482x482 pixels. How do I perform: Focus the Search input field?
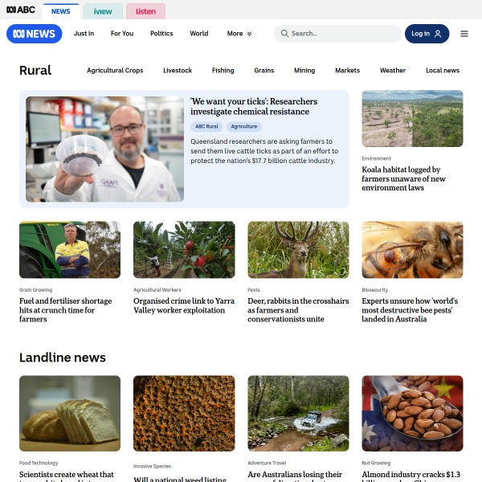click(337, 34)
